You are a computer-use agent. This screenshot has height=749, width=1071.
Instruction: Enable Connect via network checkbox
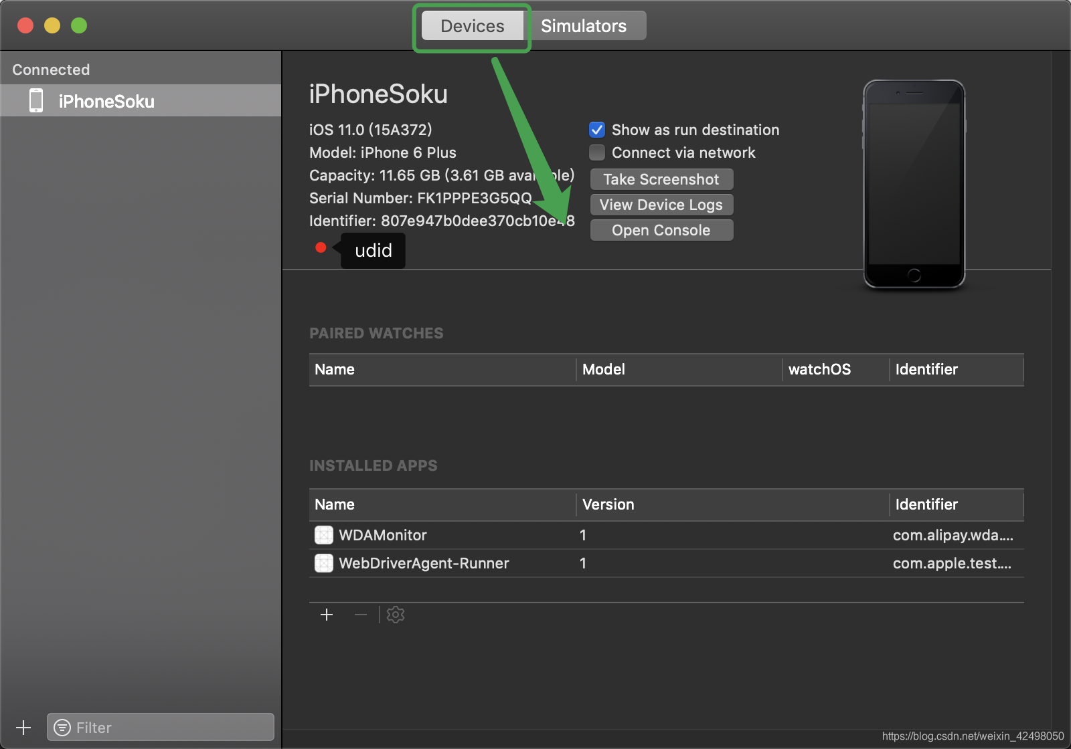click(x=597, y=152)
